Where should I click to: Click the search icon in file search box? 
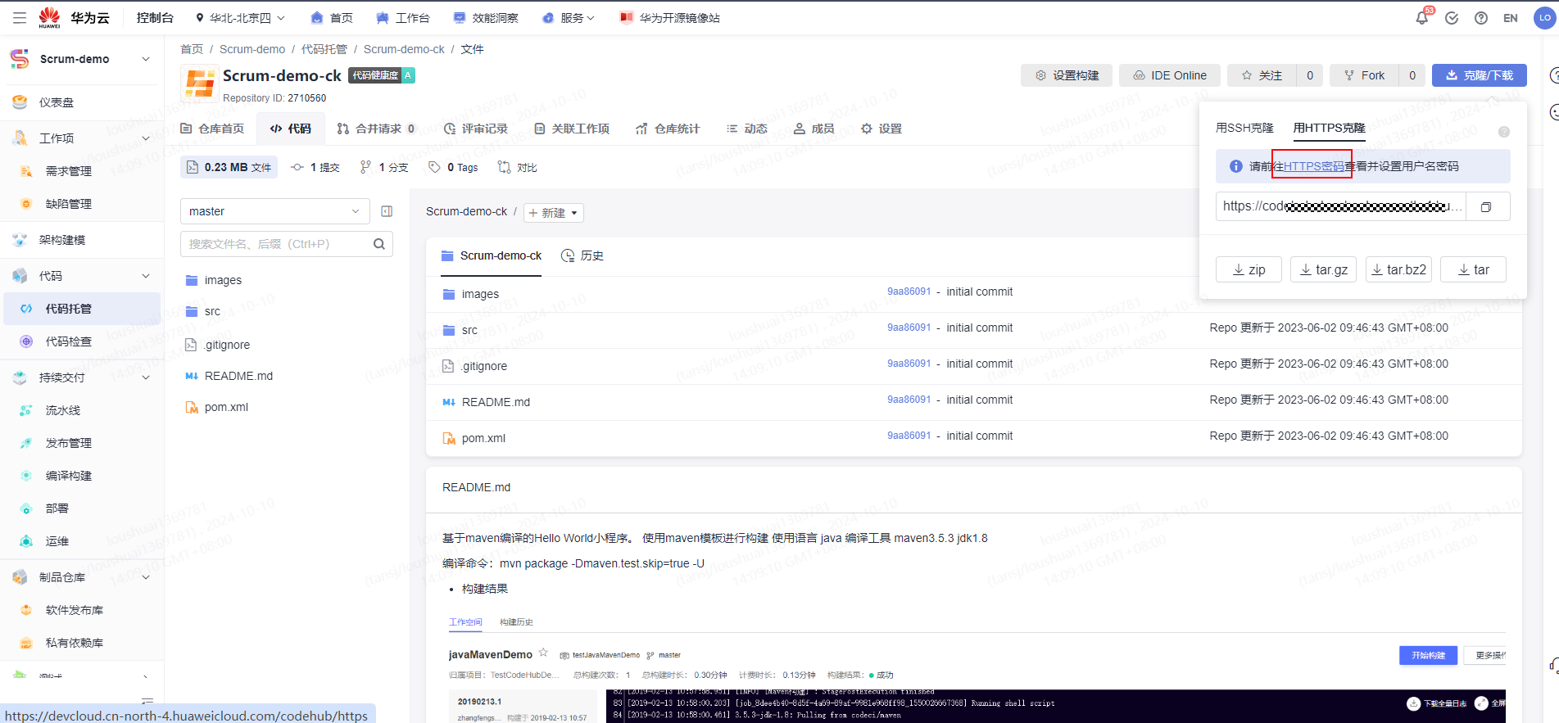[x=379, y=244]
